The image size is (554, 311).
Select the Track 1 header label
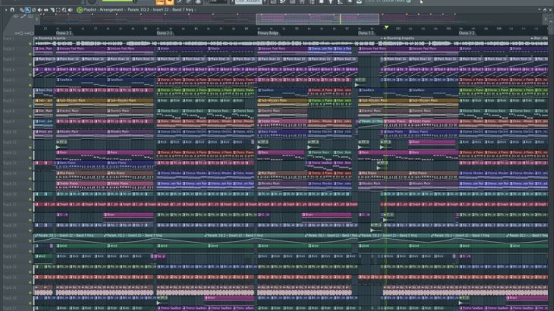point(10,39)
